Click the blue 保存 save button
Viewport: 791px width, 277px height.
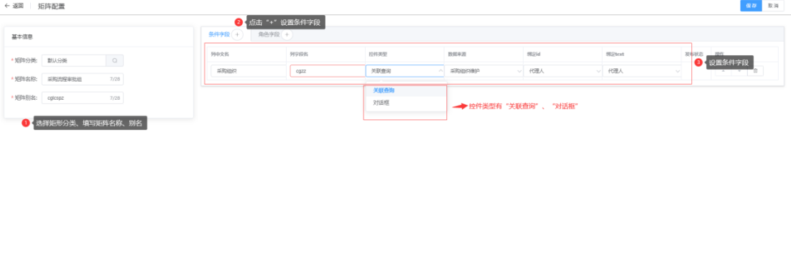pyautogui.click(x=751, y=6)
